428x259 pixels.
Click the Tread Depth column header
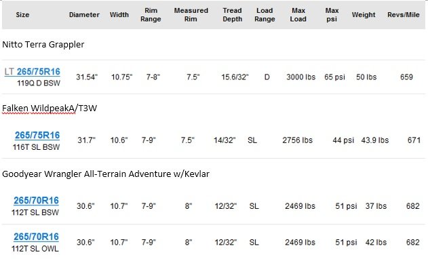pos(232,15)
